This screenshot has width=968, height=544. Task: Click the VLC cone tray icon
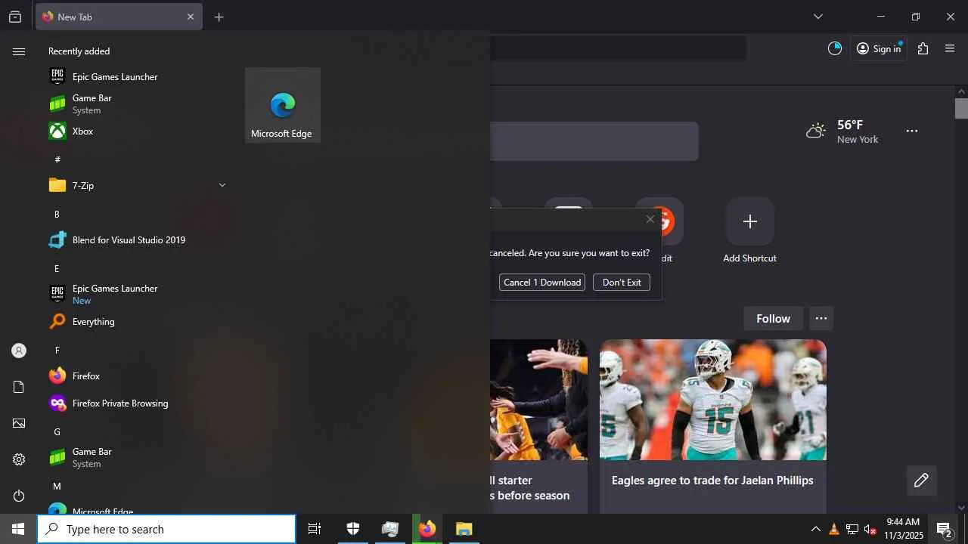point(833,529)
